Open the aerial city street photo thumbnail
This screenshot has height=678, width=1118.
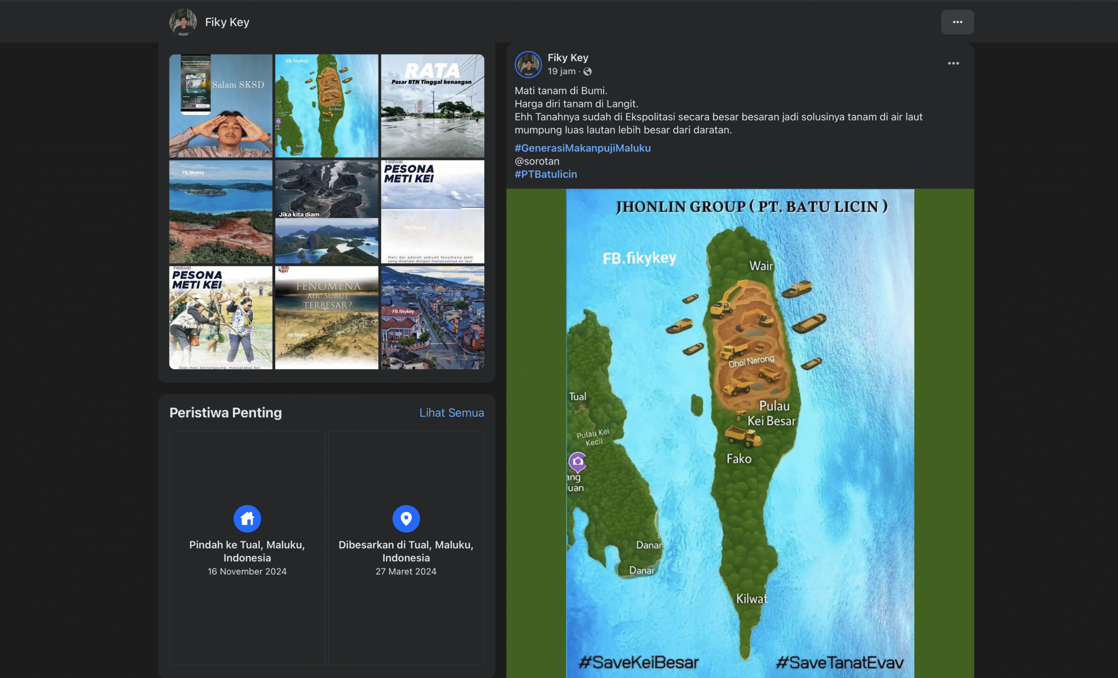click(x=432, y=317)
